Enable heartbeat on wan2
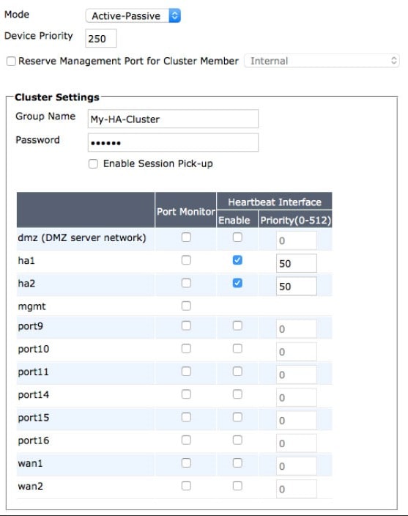Viewport: 408px width, 516px height. [237, 486]
